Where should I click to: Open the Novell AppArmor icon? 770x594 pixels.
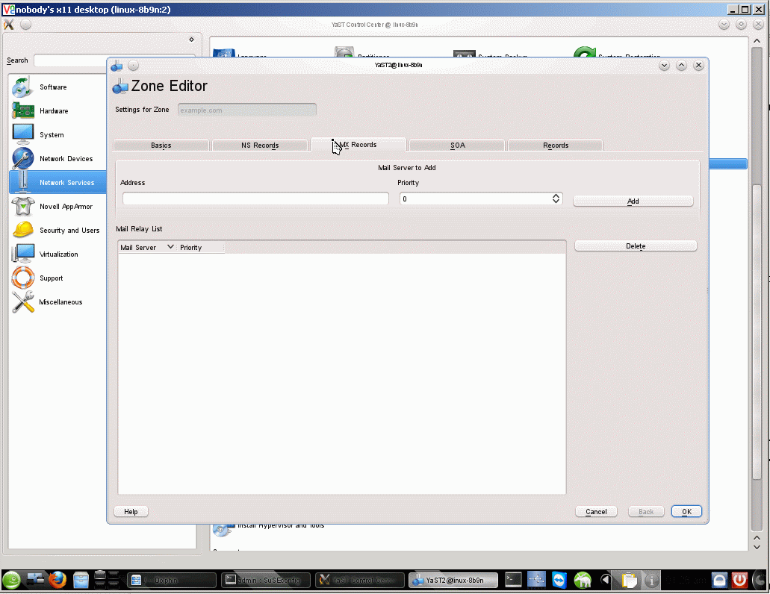pyautogui.click(x=22, y=207)
